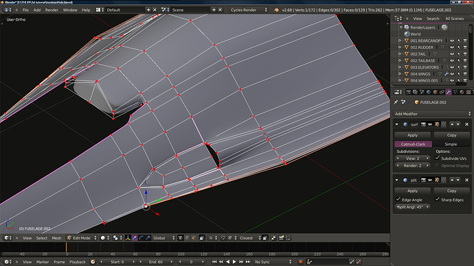The width and height of the screenshot is (474, 266).
Task: Open the Texture properties tab checker icon
Action: pyautogui.click(x=469, y=92)
